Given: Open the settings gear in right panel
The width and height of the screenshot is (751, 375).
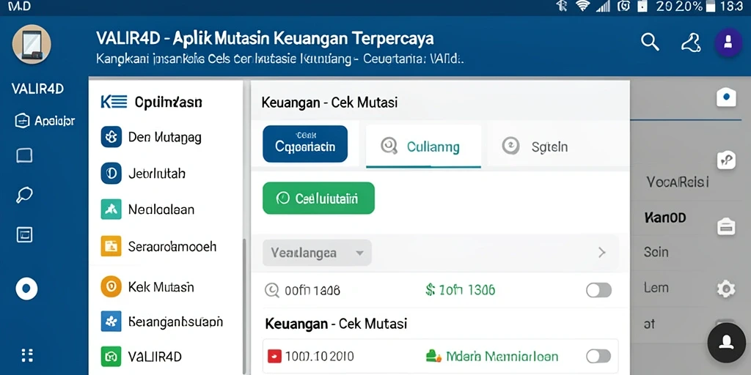Looking at the screenshot, I should pos(726,289).
